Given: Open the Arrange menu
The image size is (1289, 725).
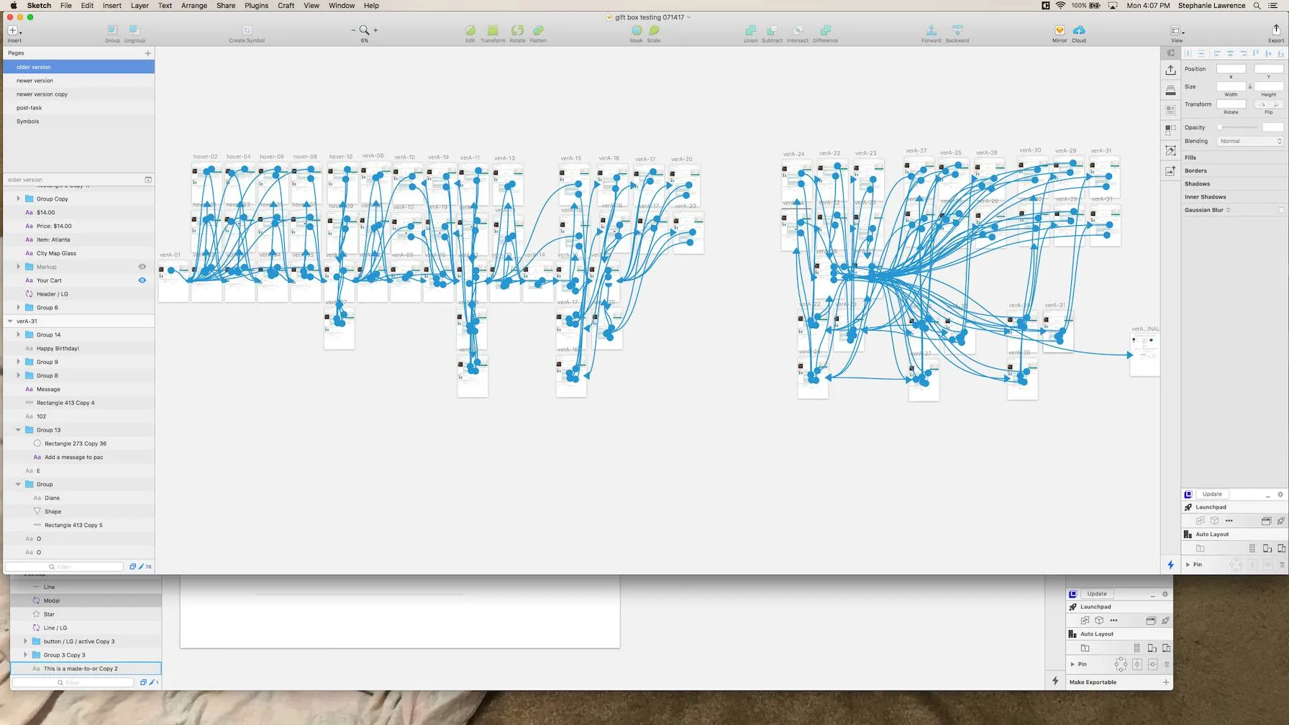Looking at the screenshot, I should [x=193, y=5].
